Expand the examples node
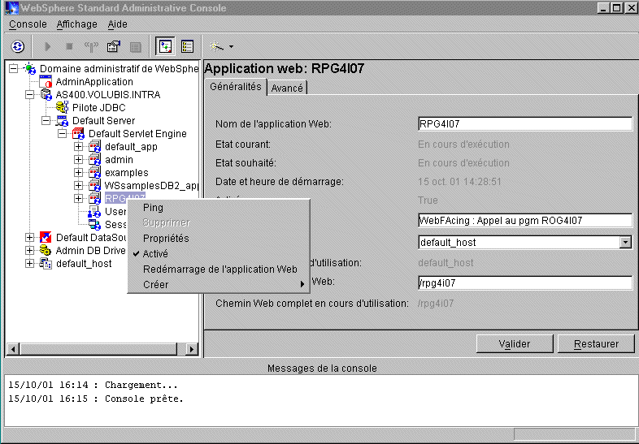 click(x=78, y=173)
